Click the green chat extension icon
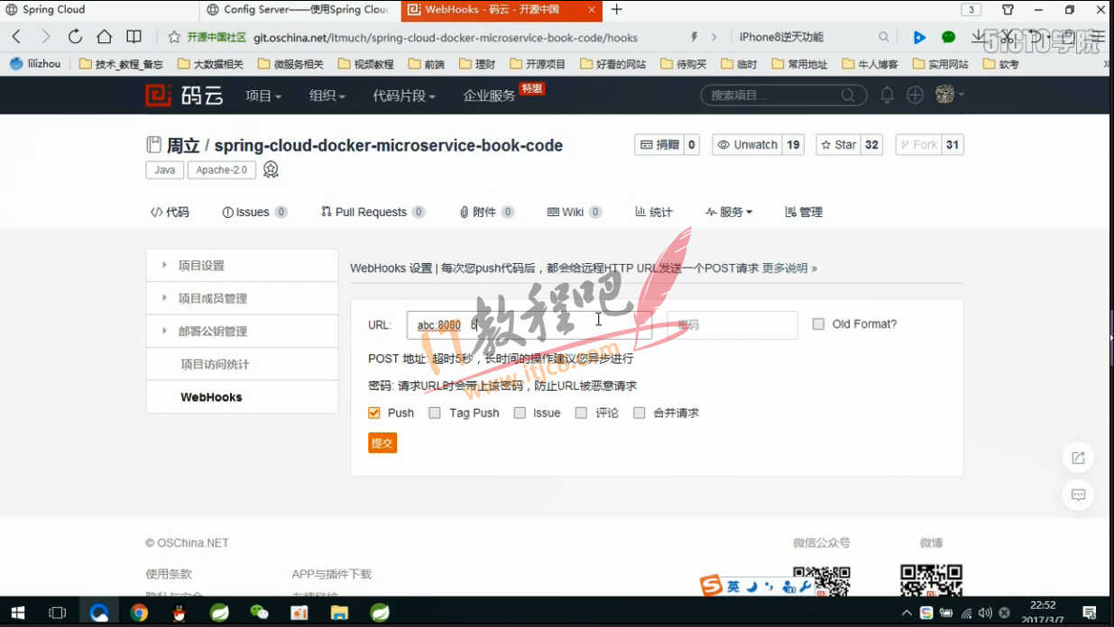The width and height of the screenshot is (1114, 627). pyautogui.click(x=948, y=37)
